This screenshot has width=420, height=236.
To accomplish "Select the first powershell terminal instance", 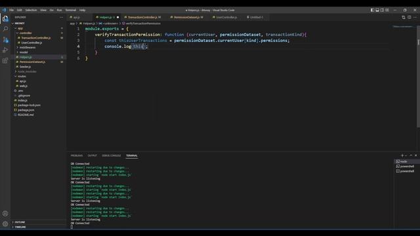I will click(407, 166).
